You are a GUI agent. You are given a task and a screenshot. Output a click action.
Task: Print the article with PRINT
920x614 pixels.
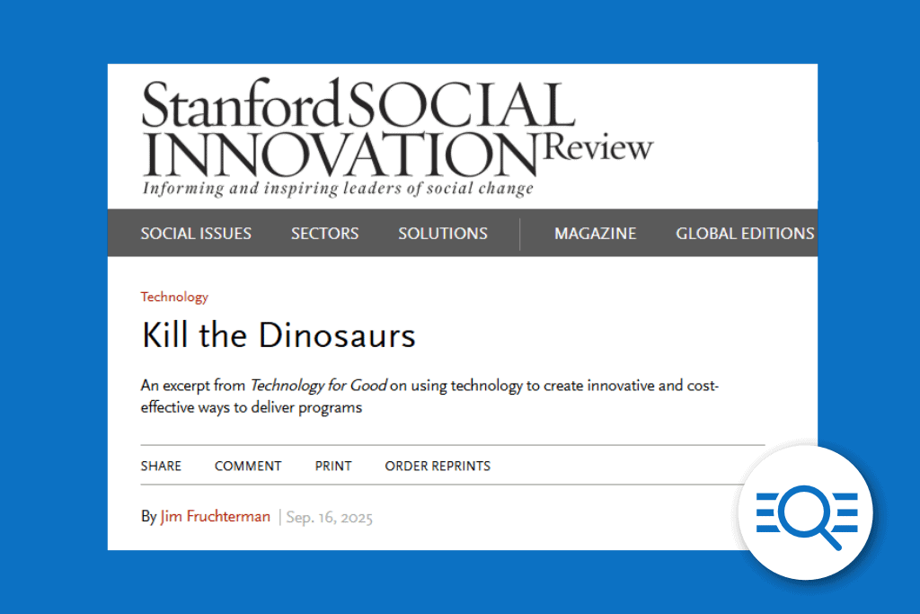click(332, 466)
